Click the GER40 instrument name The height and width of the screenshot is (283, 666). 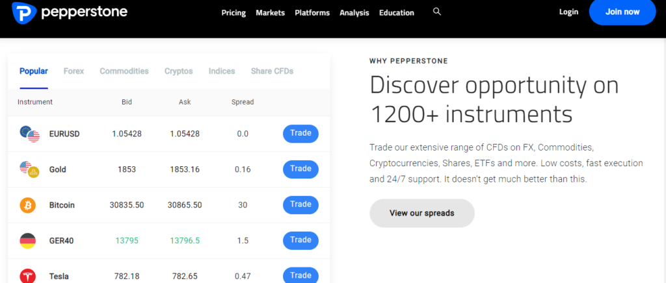tap(62, 241)
